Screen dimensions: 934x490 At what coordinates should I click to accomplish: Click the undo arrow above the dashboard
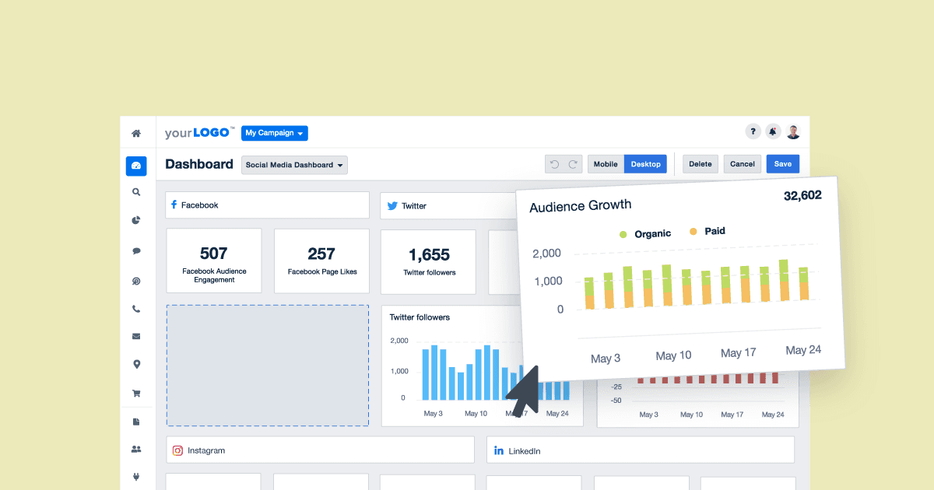point(554,163)
